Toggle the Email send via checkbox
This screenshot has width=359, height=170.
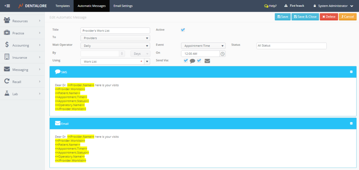(x=199, y=61)
